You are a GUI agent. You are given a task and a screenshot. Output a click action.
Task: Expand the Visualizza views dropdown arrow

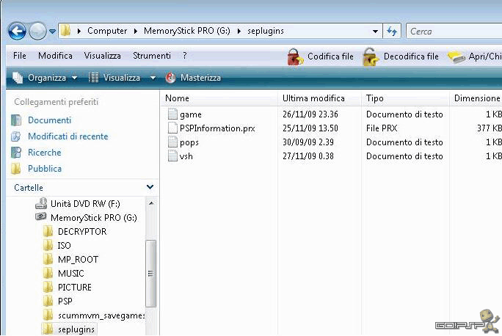[153, 78]
